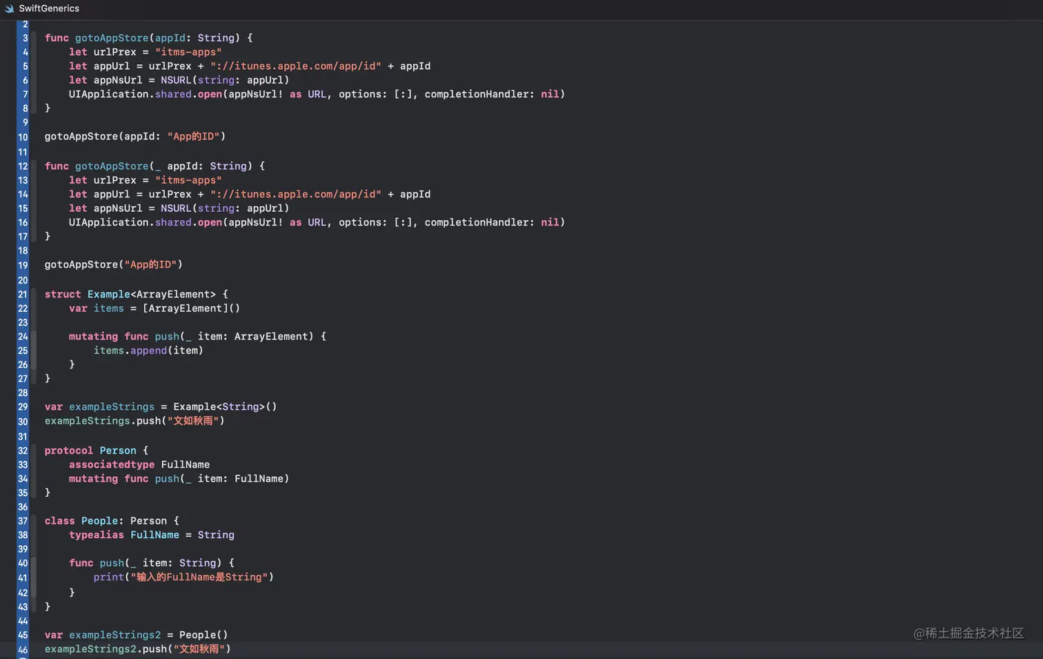
Task: Click exampleStrings2 variable on line 45
Action: tap(115, 635)
